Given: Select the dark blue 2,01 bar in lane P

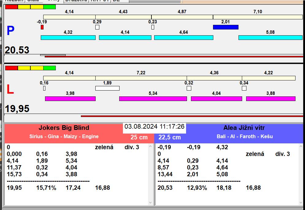Looking at the screenshot, I should 226,27.
